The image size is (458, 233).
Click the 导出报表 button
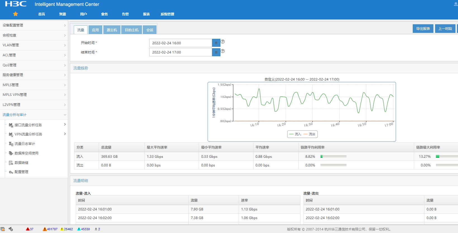(x=423, y=29)
